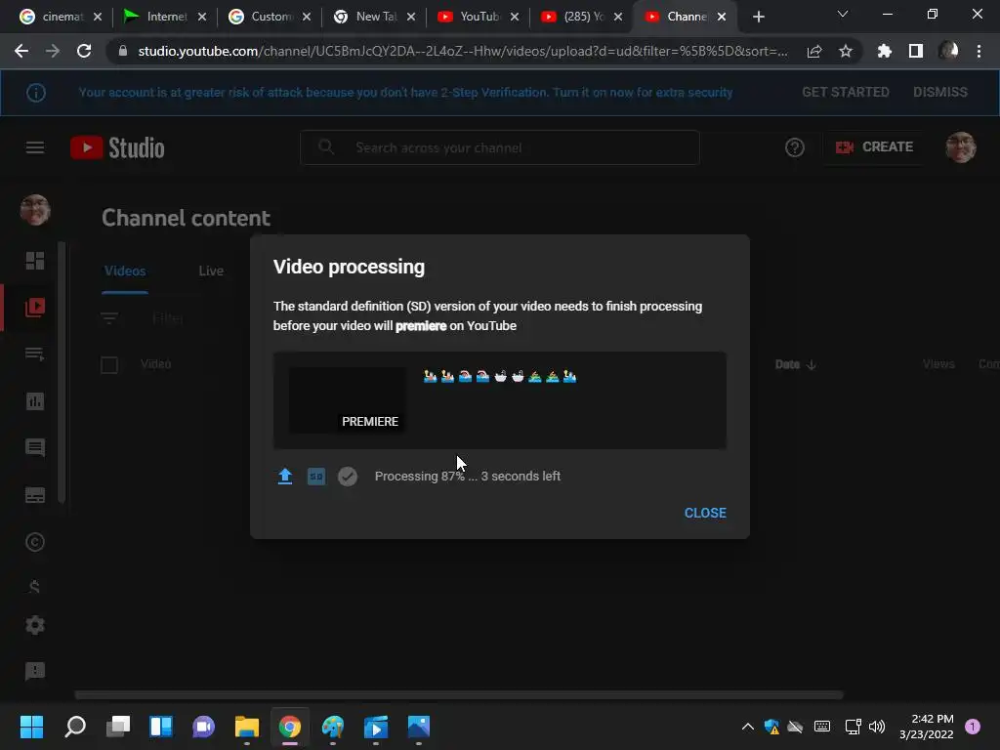Screen dimensions: 1000x750
Task: Open the account avatar menu in Studio header
Action: [961, 147]
